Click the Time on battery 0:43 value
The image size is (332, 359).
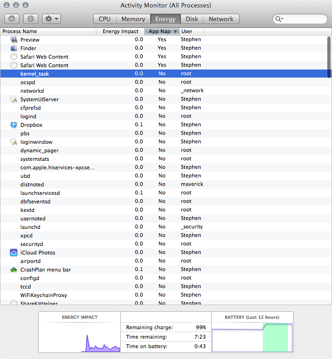pos(200,346)
